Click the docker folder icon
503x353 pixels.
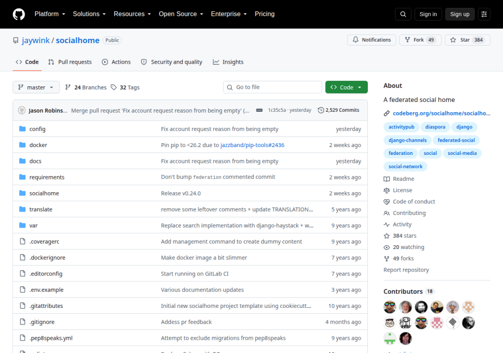[23, 145]
